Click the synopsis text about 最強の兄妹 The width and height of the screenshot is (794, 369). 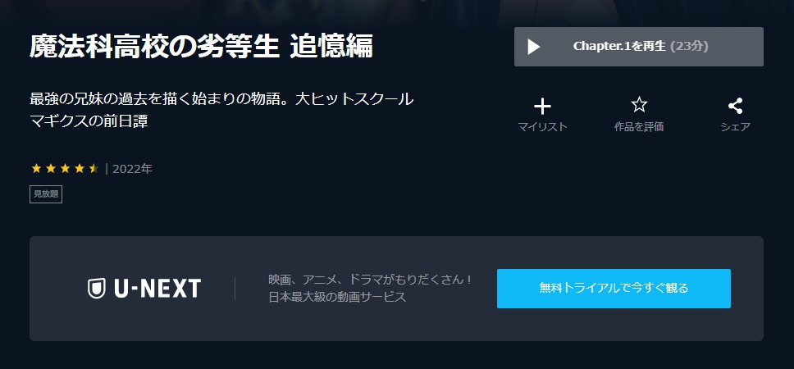221,111
